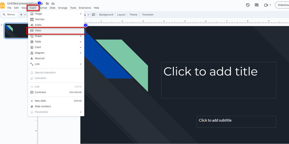Image resolution: width=289 pixels, height=144 pixels.
Task: Open version history clock icon
Action: (x=248, y=5)
